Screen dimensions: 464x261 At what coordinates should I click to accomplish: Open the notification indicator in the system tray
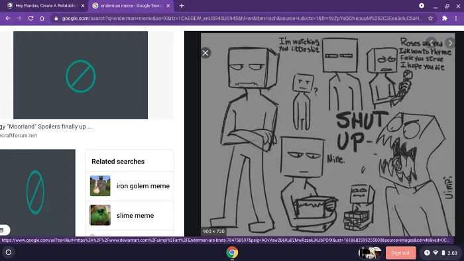(427, 253)
